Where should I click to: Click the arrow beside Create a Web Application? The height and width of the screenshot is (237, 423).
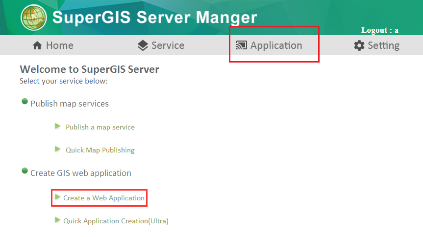(57, 197)
